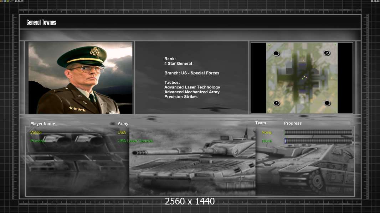The height and width of the screenshot is (213, 380).
Task: Click the 'Tactics:' label
Action: 172,82
